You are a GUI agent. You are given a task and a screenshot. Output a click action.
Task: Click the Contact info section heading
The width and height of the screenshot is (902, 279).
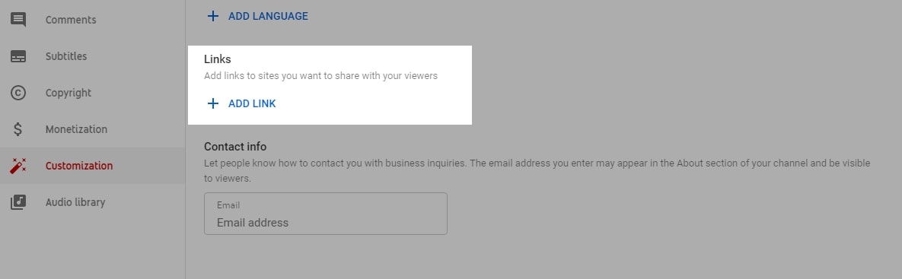pos(235,147)
